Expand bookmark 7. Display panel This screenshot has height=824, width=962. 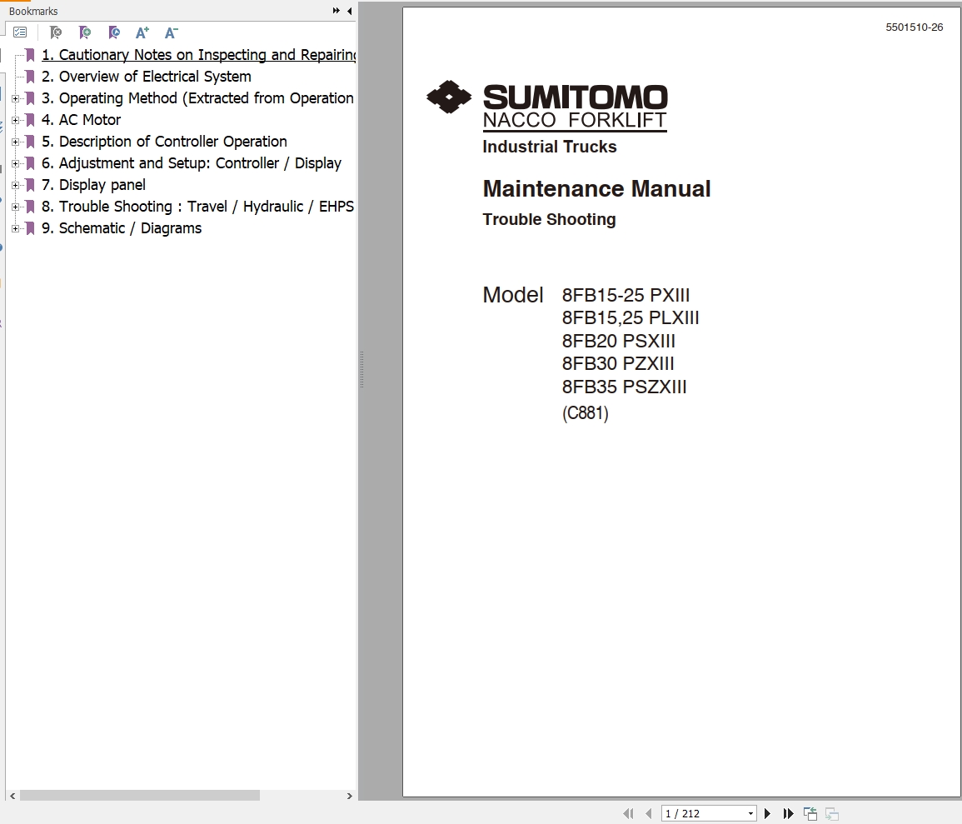tap(15, 185)
